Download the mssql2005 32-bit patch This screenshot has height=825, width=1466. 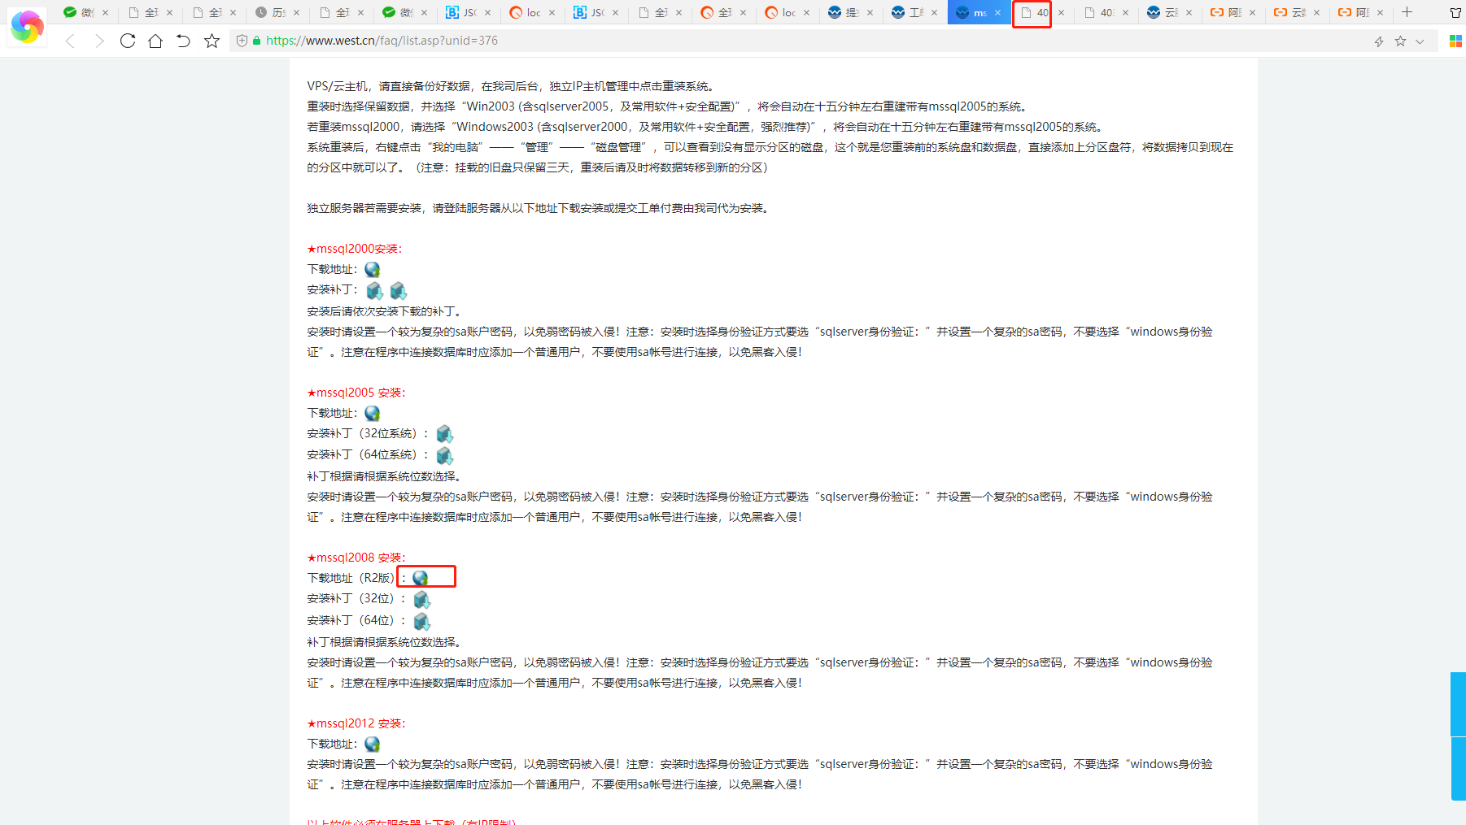(x=444, y=434)
